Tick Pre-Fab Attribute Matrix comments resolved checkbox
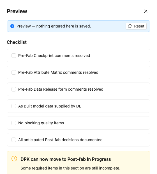Screen dimensions: 157x174 tap(14, 72)
